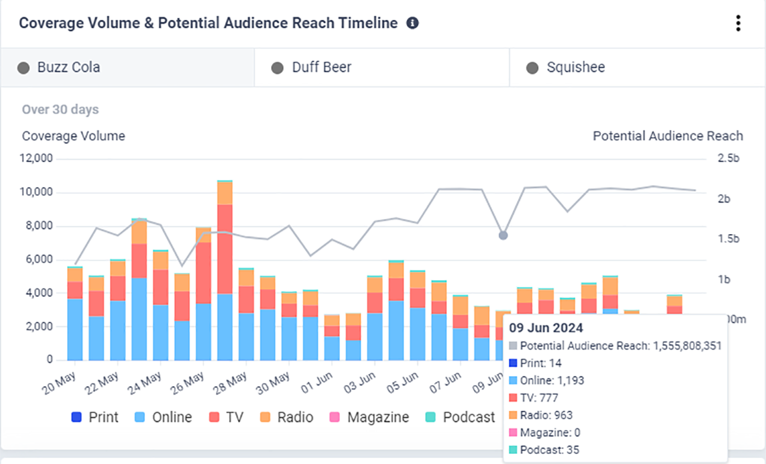The image size is (766, 464).
Task: Switch to the Buzz Cola tab
Action: point(68,67)
